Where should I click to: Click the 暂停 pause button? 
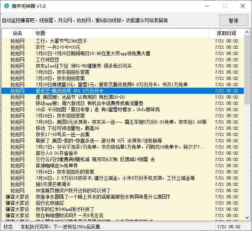(x=234, y=20)
